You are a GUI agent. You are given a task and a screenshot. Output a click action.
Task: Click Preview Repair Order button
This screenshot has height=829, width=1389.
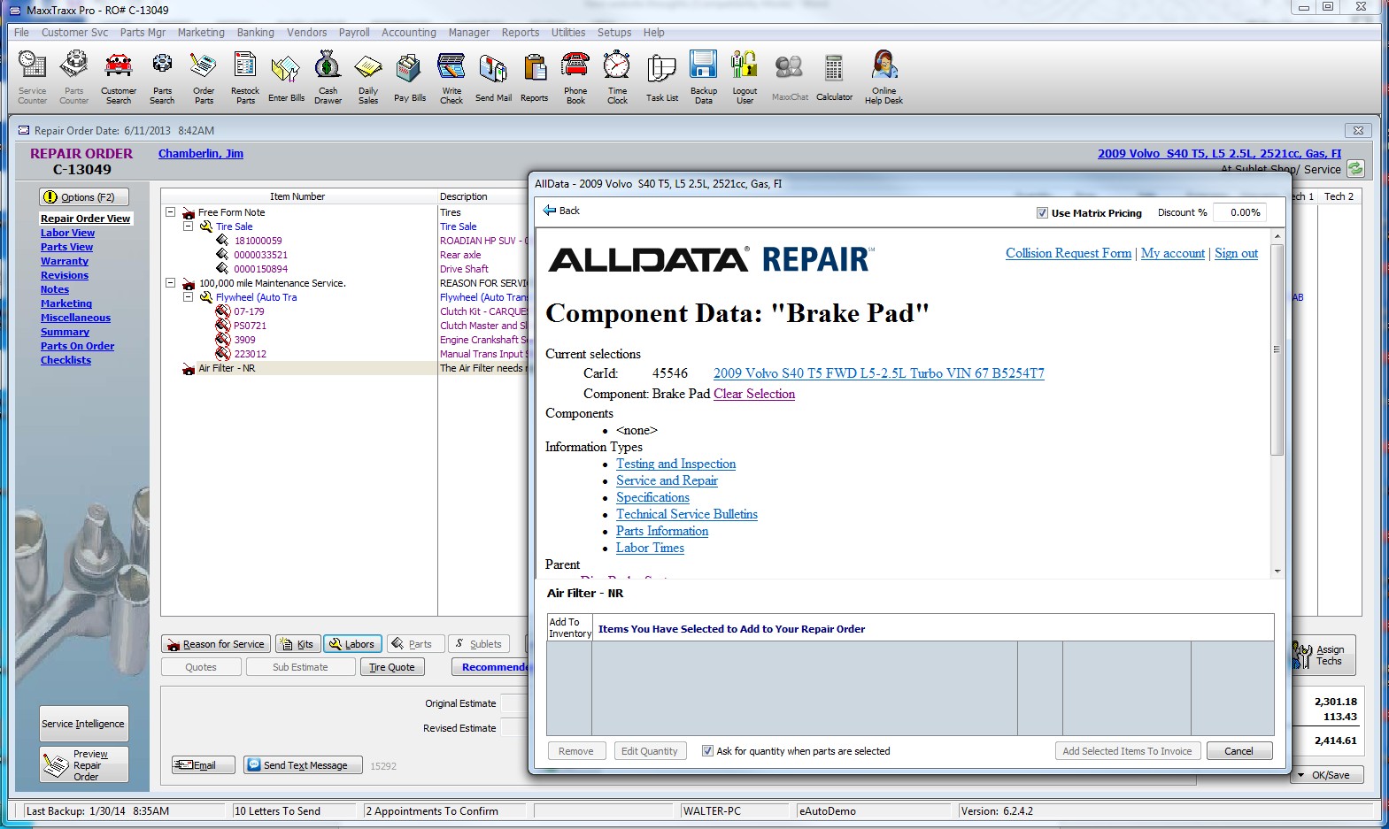click(83, 764)
